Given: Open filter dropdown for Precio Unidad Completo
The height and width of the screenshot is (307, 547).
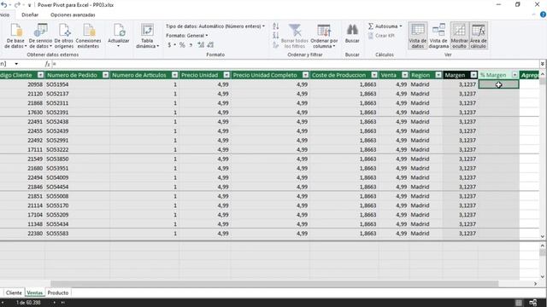Looking at the screenshot, I should click(306, 75).
